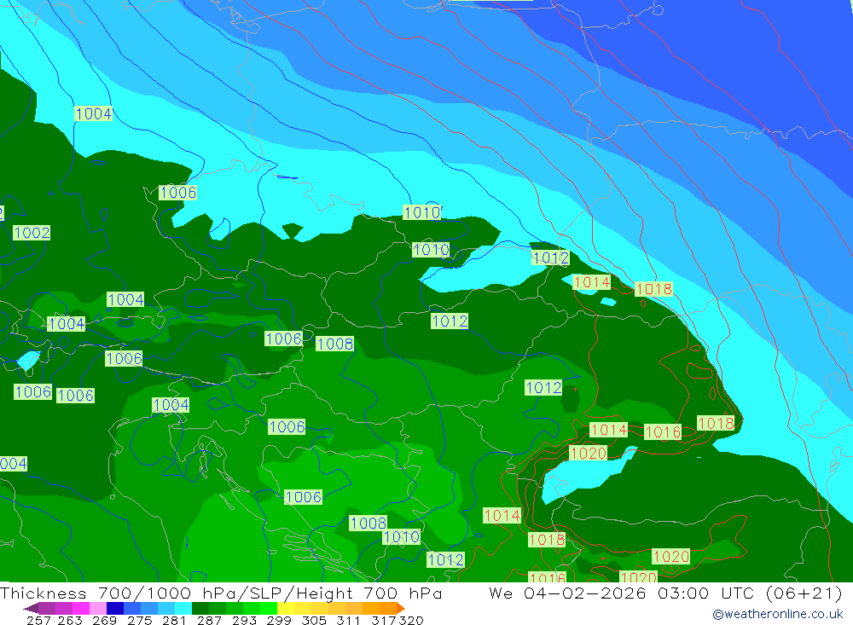Viewport: 853px width, 625px height.
Task: Click the legend value 320
Action: pyautogui.click(x=411, y=620)
